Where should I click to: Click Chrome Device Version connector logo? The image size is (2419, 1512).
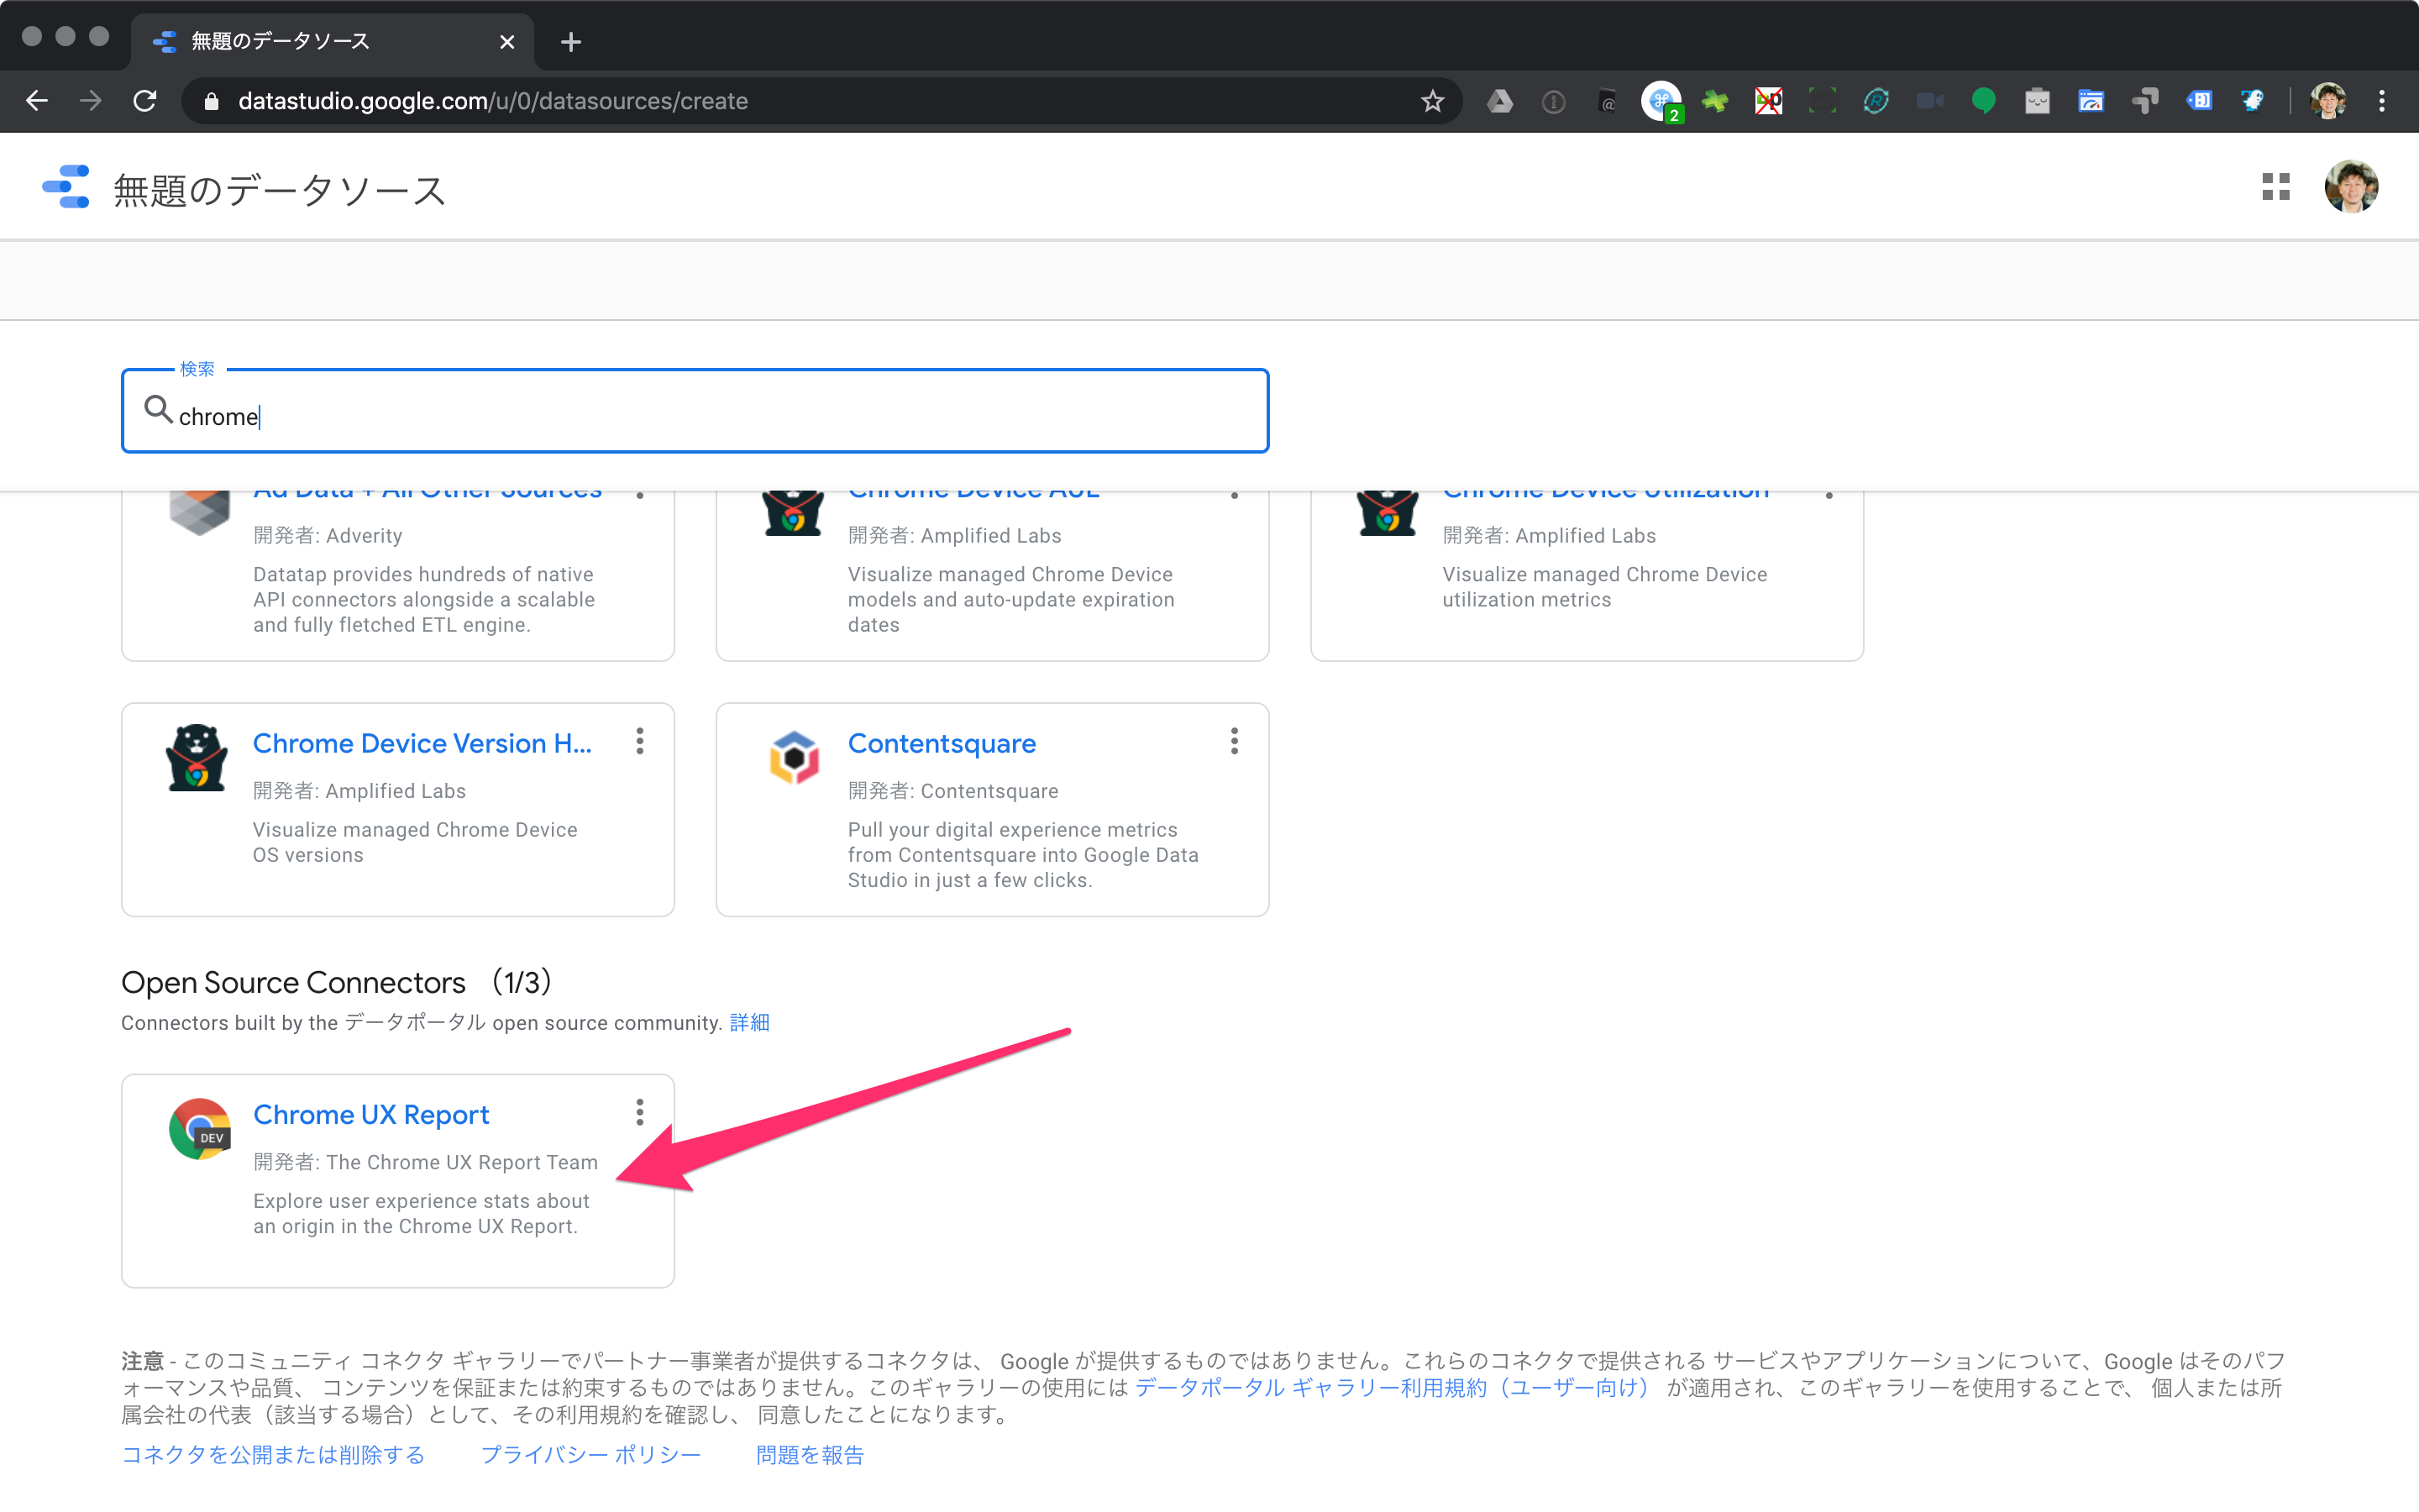(x=197, y=757)
